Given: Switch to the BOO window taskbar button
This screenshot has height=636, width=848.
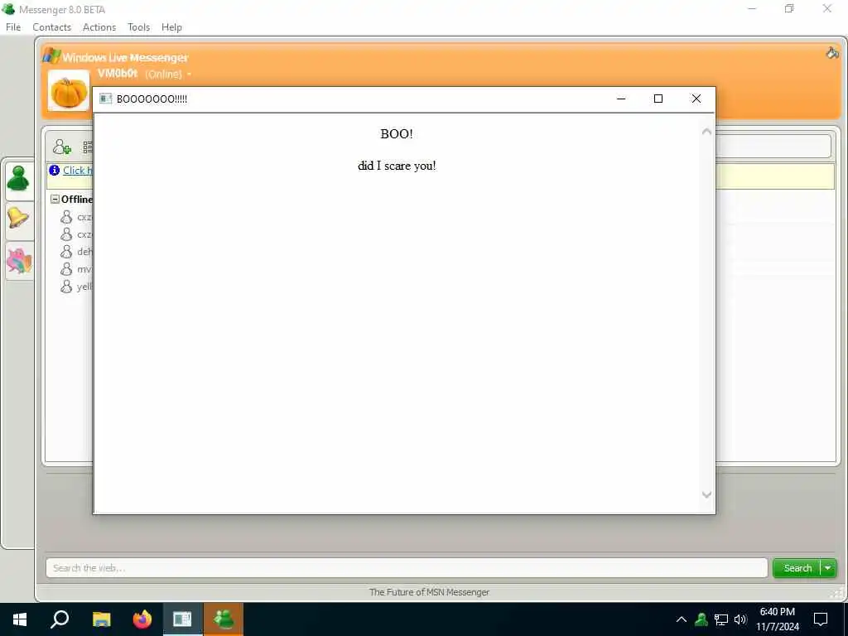Looking at the screenshot, I should tap(182, 619).
